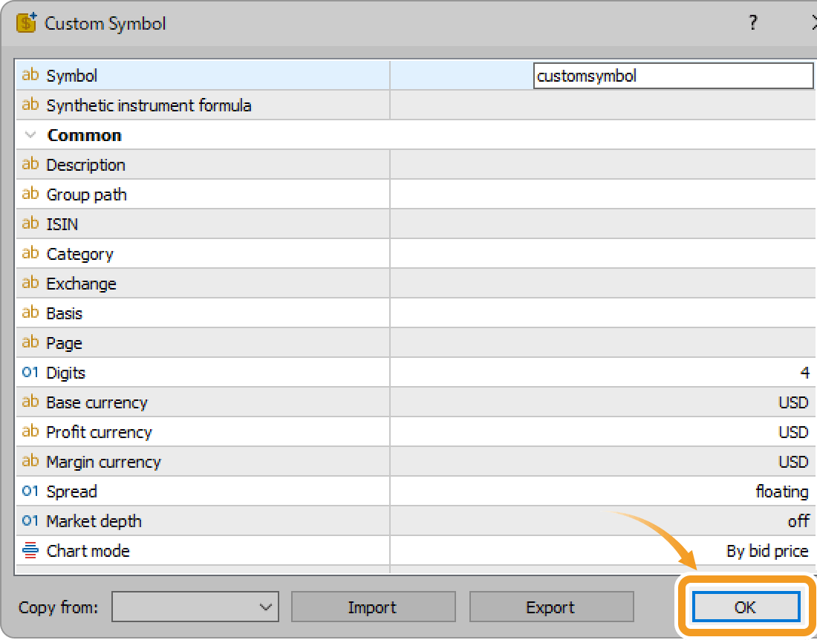Click the Custom Symbol dialog title icon
Image resolution: width=817 pixels, height=640 pixels.
[x=26, y=23]
